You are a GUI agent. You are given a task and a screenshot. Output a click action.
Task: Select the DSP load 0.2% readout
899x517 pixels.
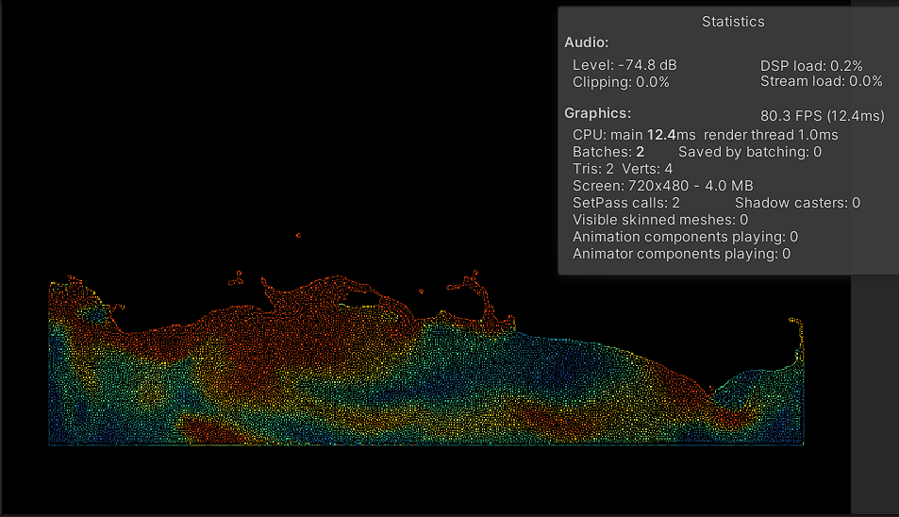[811, 65]
